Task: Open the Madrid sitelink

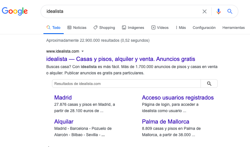Action: point(63,98)
